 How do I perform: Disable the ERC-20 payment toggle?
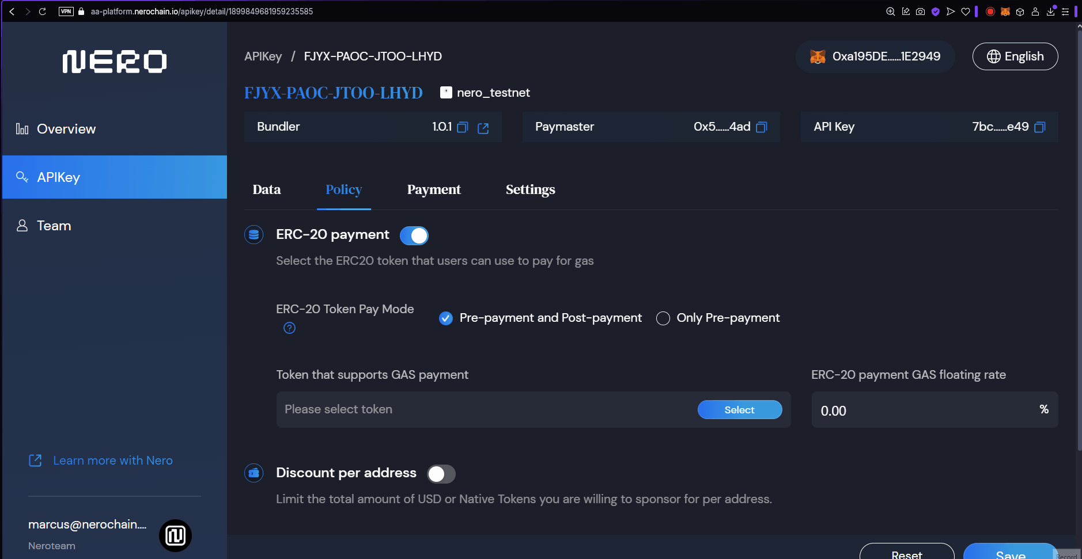tap(414, 235)
